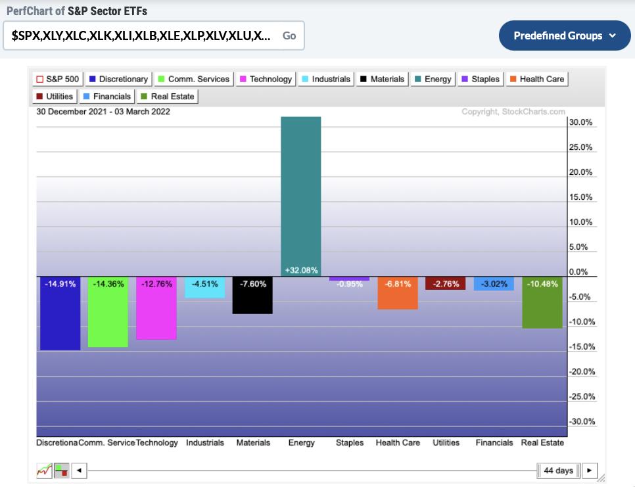This screenshot has height=487, width=635.
Task: Click the ticker symbols input field
Action: 141,35
